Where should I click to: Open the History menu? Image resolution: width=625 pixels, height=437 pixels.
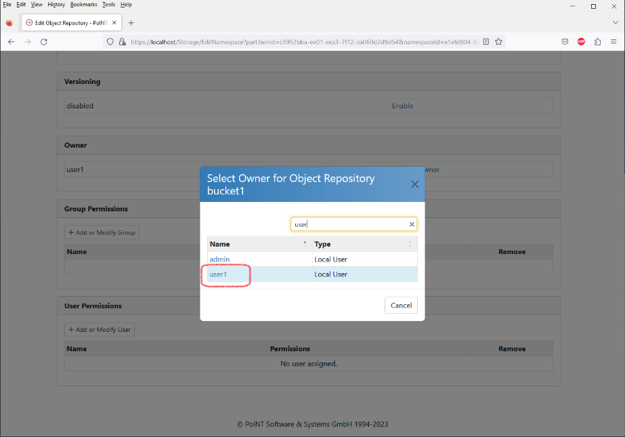56,5
